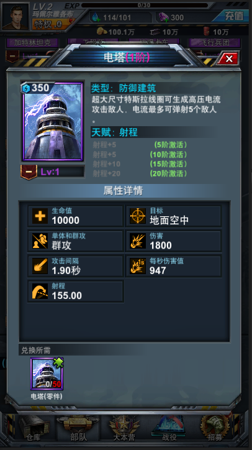
Task: Click the 射程 range icon
Action: click(40, 292)
